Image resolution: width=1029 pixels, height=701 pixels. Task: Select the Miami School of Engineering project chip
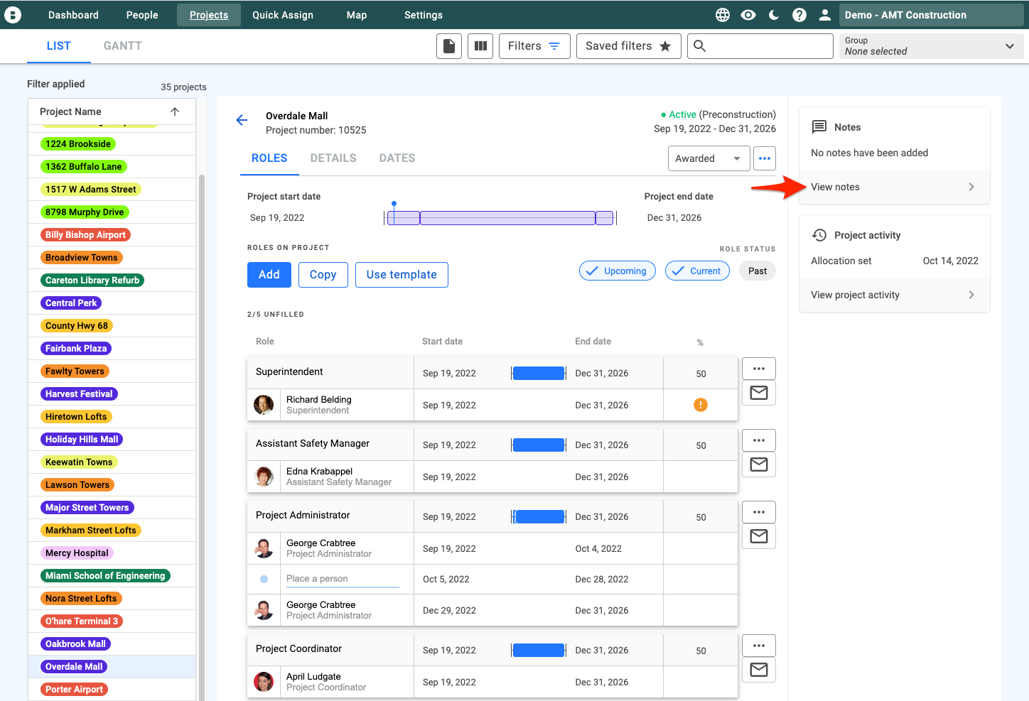pos(105,575)
